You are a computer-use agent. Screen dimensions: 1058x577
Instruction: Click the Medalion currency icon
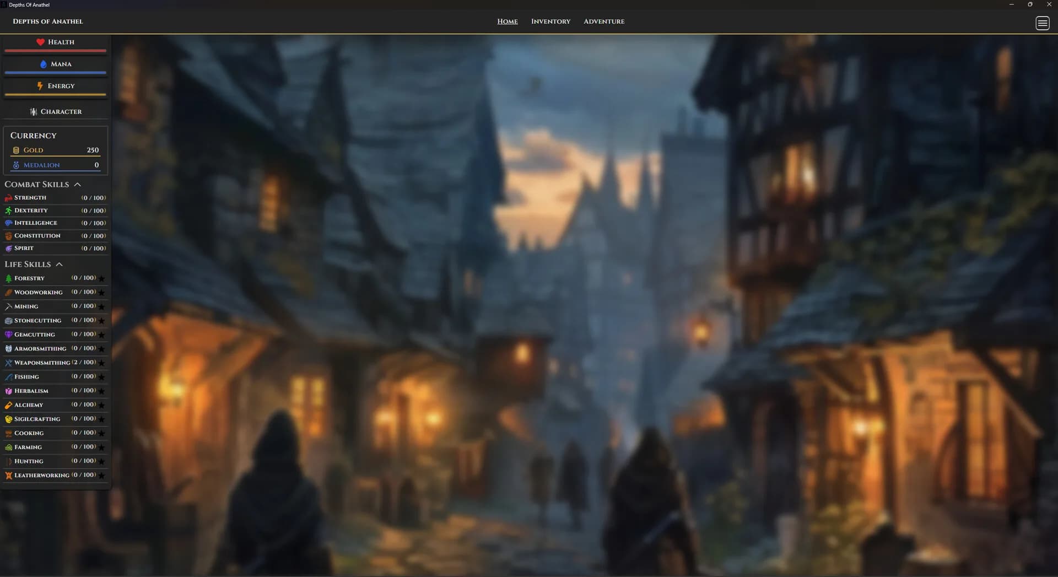coord(16,165)
